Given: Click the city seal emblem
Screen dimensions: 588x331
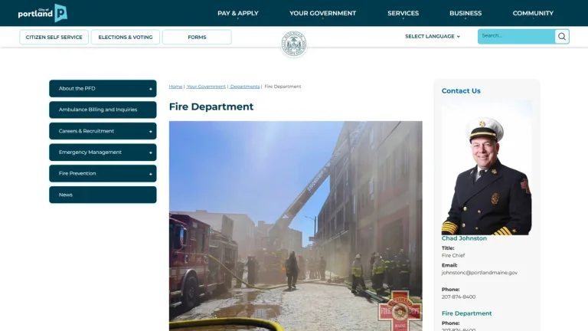Looking at the screenshot, I should (294, 44).
